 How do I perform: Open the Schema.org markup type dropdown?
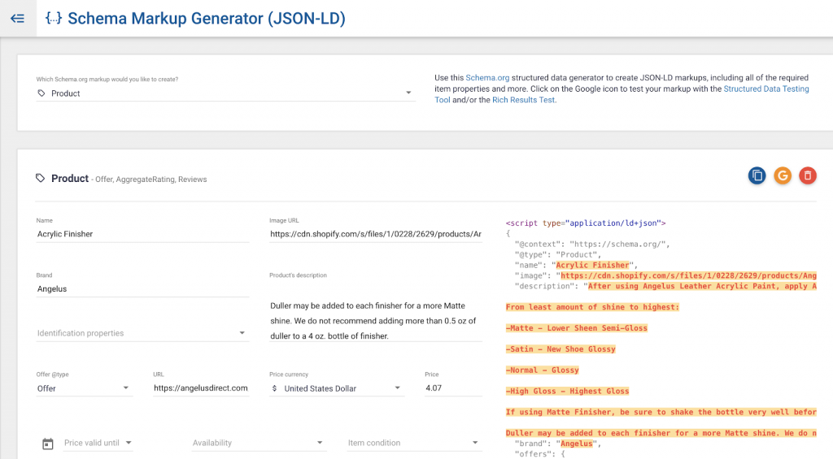(226, 93)
